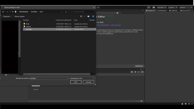Go up one folder level
This screenshot has width=194, height=109.
[13, 12]
